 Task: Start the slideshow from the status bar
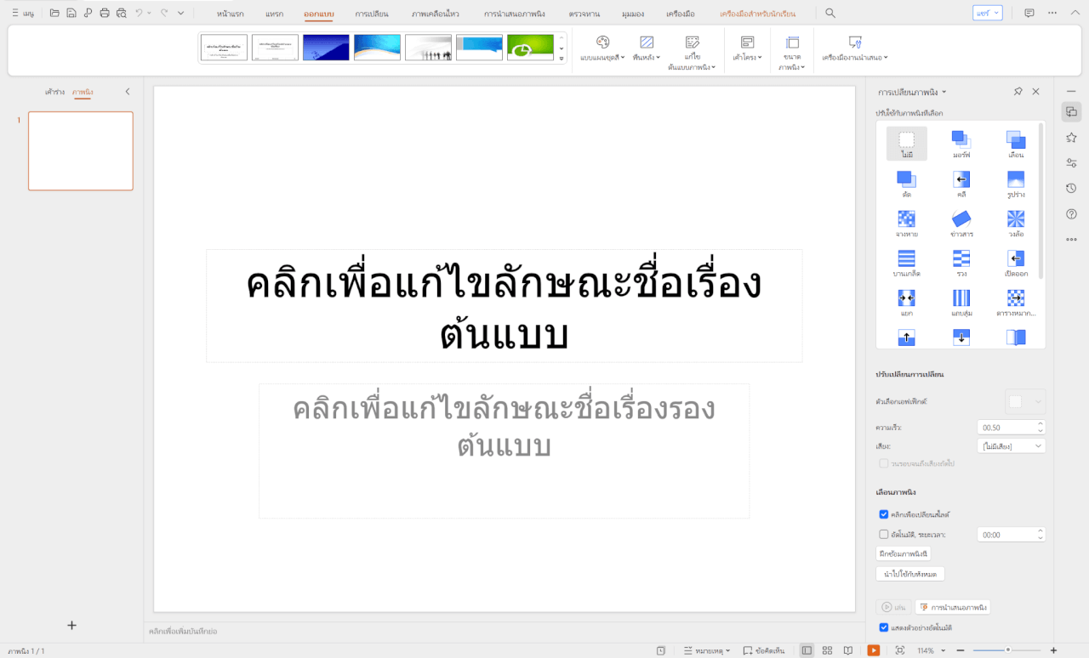873,649
